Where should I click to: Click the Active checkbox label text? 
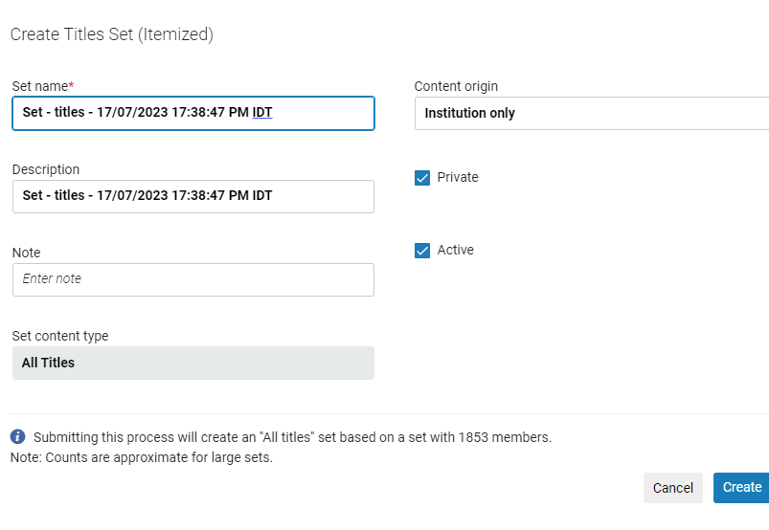[455, 251]
